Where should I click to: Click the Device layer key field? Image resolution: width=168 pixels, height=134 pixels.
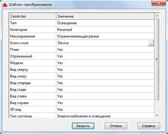click(102, 43)
